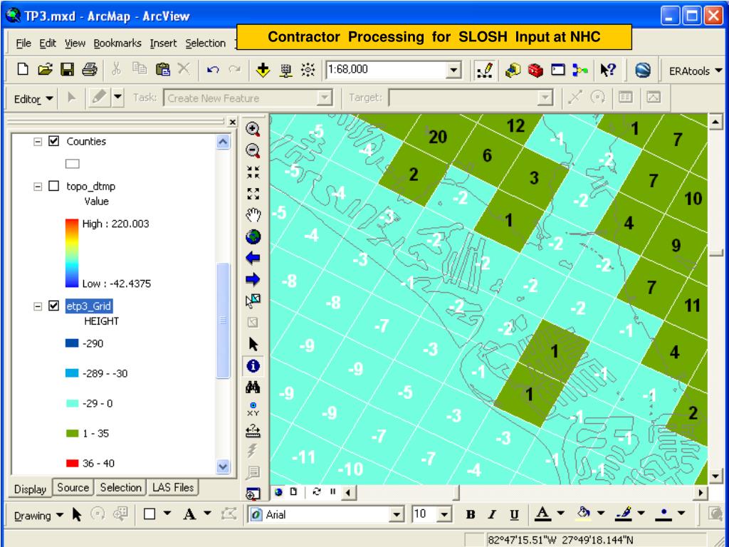Switch to the Source tab

[x=73, y=487]
